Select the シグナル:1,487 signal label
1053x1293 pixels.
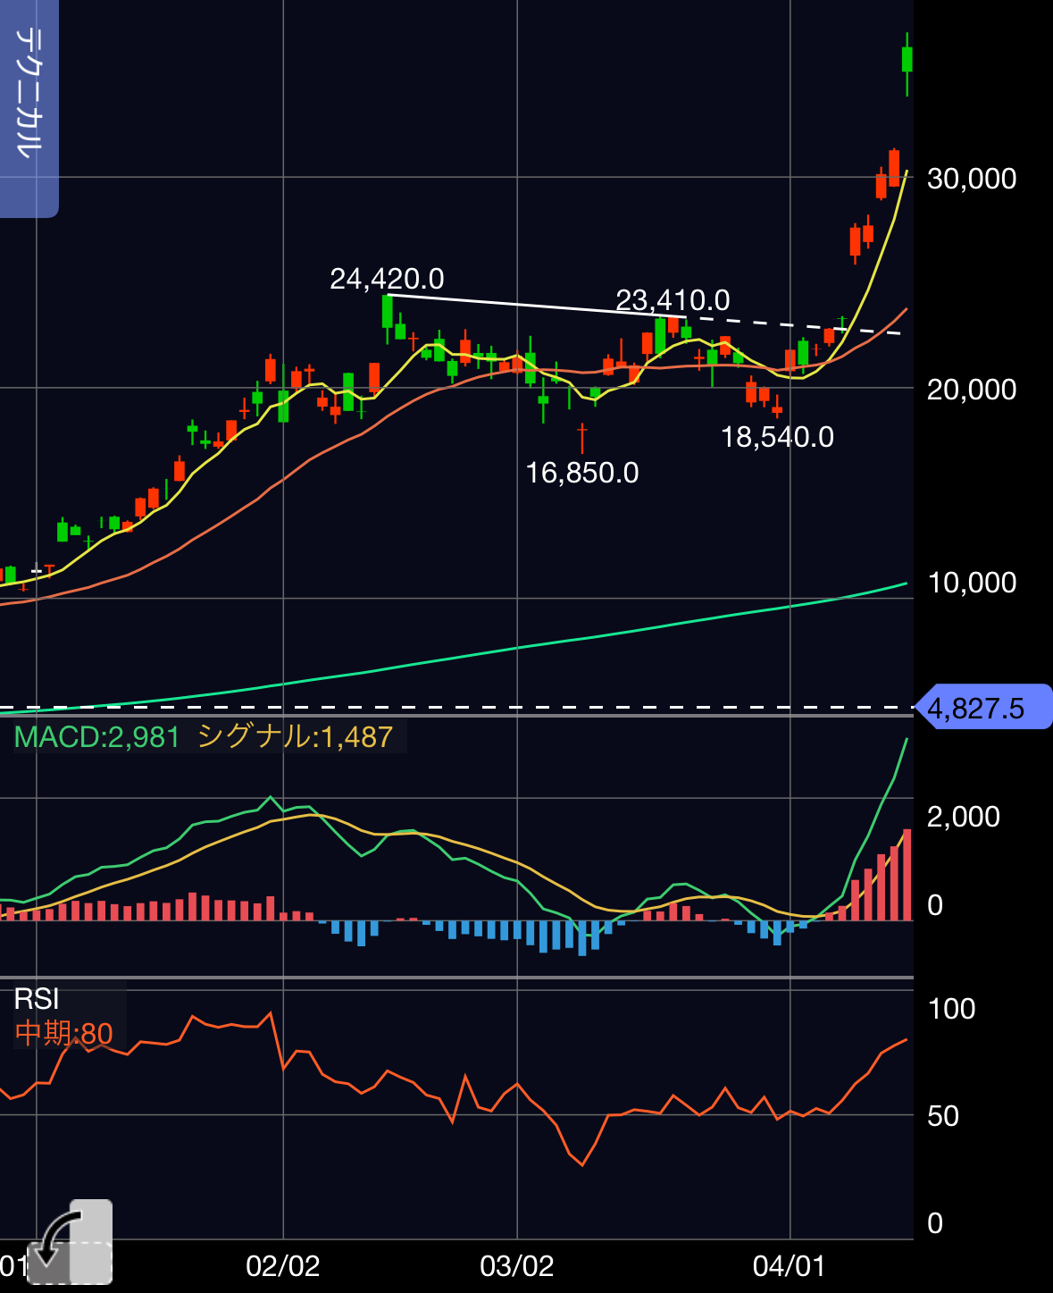click(295, 737)
